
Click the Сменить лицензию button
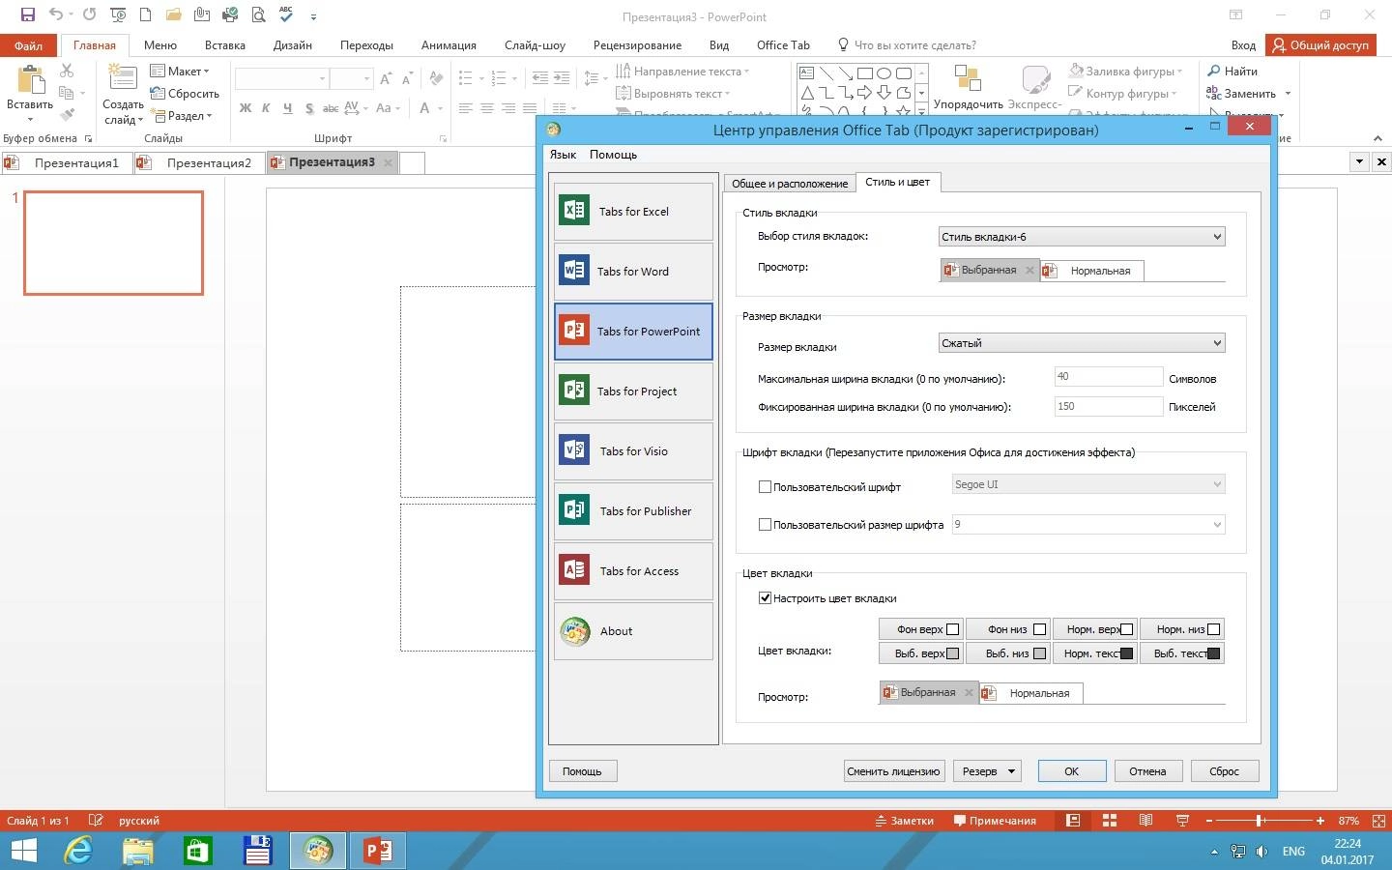(x=893, y=771)
